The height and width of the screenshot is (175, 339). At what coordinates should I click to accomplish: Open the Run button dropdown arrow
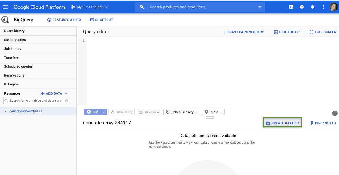(103, 112)
